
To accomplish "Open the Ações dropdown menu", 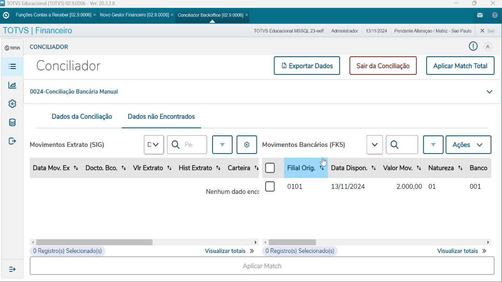I will click(x=468, y=145).
